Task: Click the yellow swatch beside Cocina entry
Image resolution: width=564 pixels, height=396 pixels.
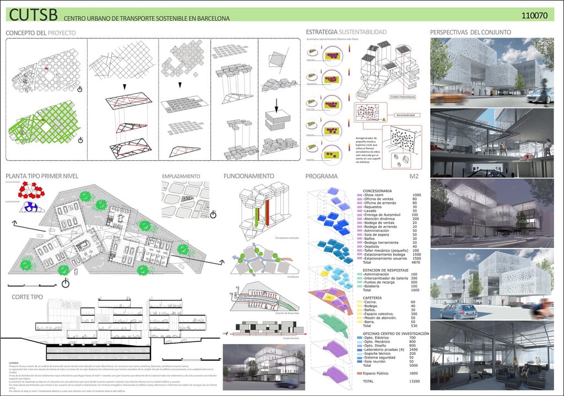Action: [359, 302]
